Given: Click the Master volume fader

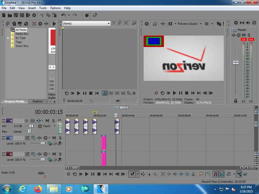Looking at the screenshot, I should click(x=236, y=63).
